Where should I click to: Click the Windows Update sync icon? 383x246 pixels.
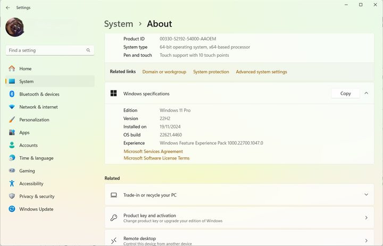pyautogui.click(x=12, y=209)
